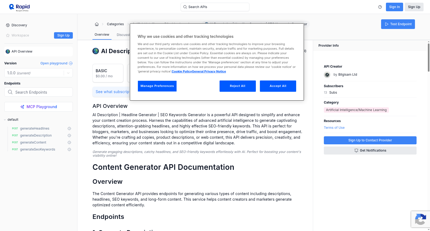Open Categories breadcrumb

click(x=115, y=24)
